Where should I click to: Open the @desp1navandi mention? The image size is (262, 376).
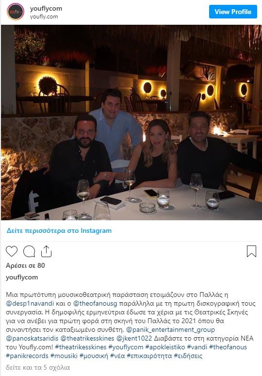pos(30,303)
